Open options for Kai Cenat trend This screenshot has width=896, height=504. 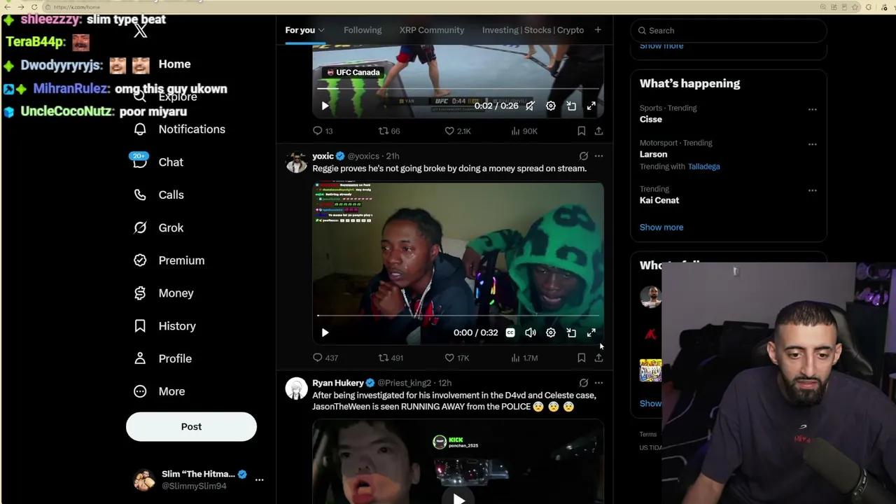tap(812, 190)
